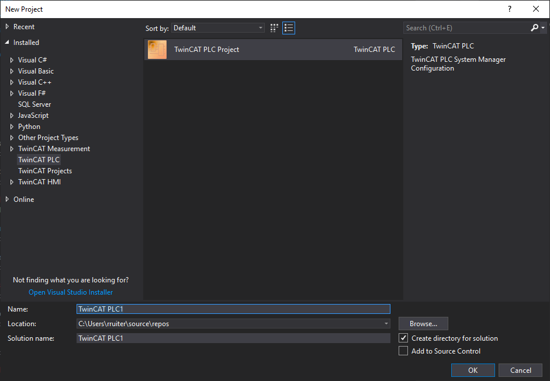Image resolution: width=550 pixels, height=381 pixels.
Task: Expand the Online templates section
Action: click(7, 200)
